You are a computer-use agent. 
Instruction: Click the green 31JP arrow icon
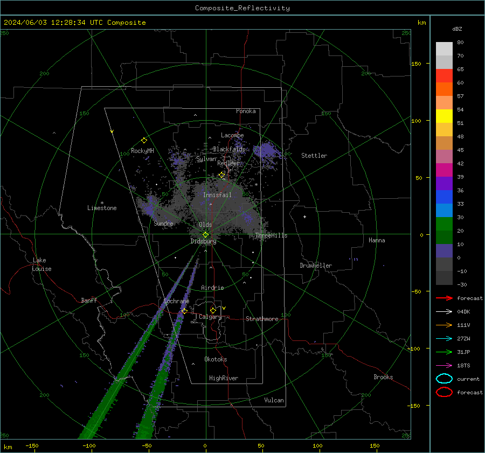[444, 352]
